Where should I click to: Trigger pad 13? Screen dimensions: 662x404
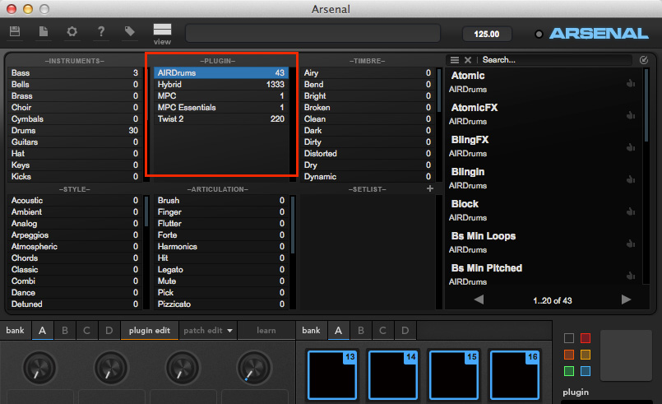point(332,375)
